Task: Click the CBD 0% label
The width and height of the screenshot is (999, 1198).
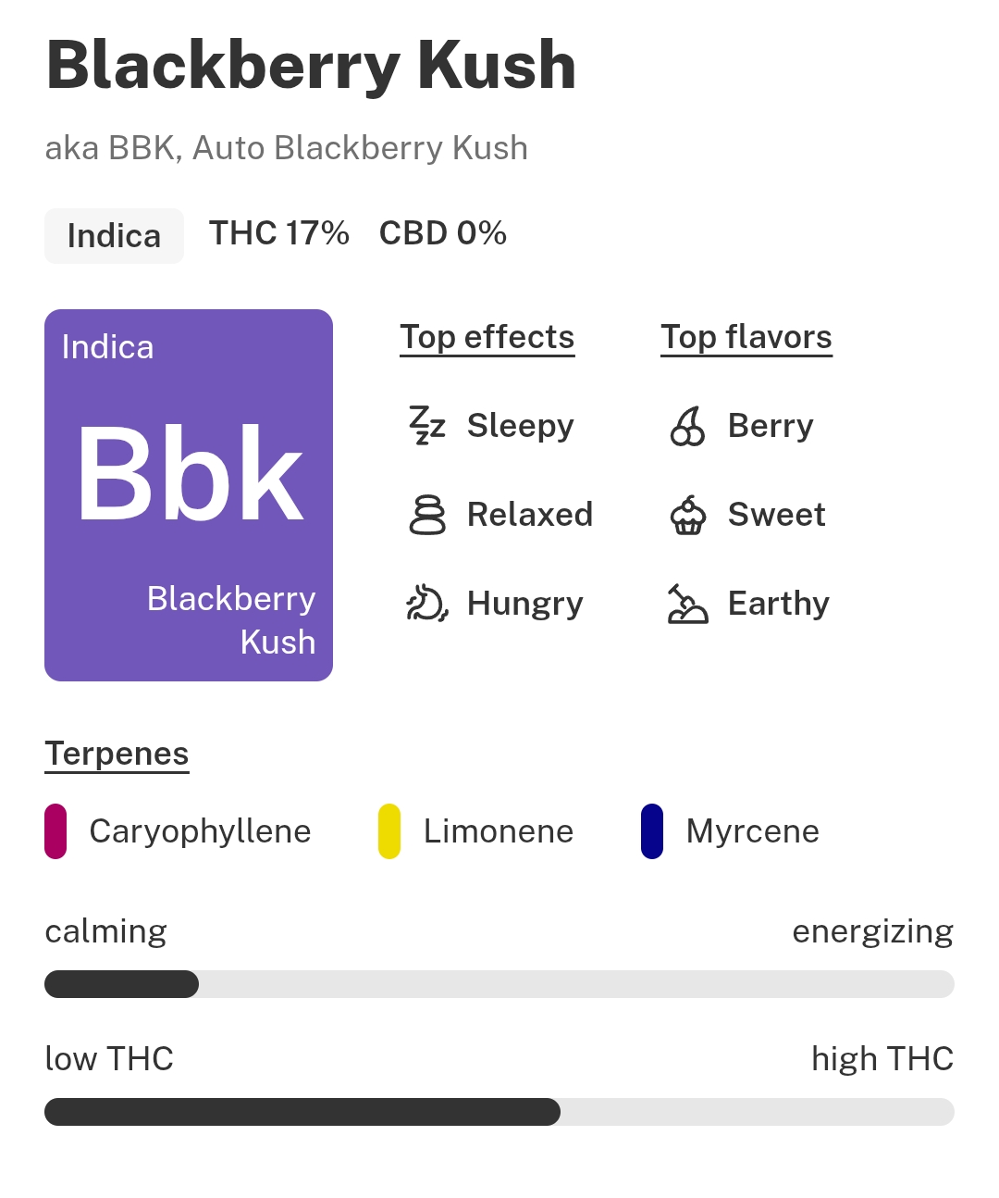Action: point(442,233)
